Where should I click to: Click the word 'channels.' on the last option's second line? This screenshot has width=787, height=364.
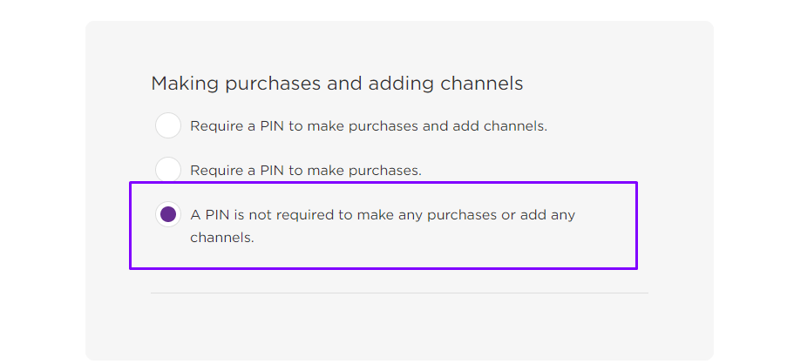[222, 237]
